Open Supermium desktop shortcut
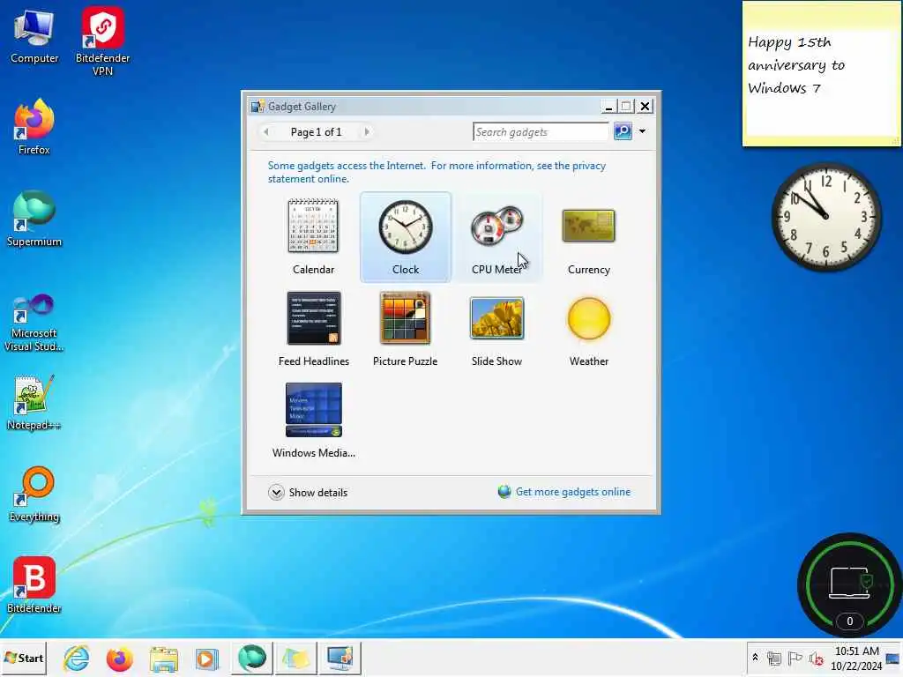Image resolution: width=903 pixels, height=677 pixels. coord(34,219)
